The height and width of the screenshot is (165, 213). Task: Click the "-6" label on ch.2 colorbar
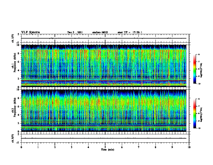click(198, 99)
